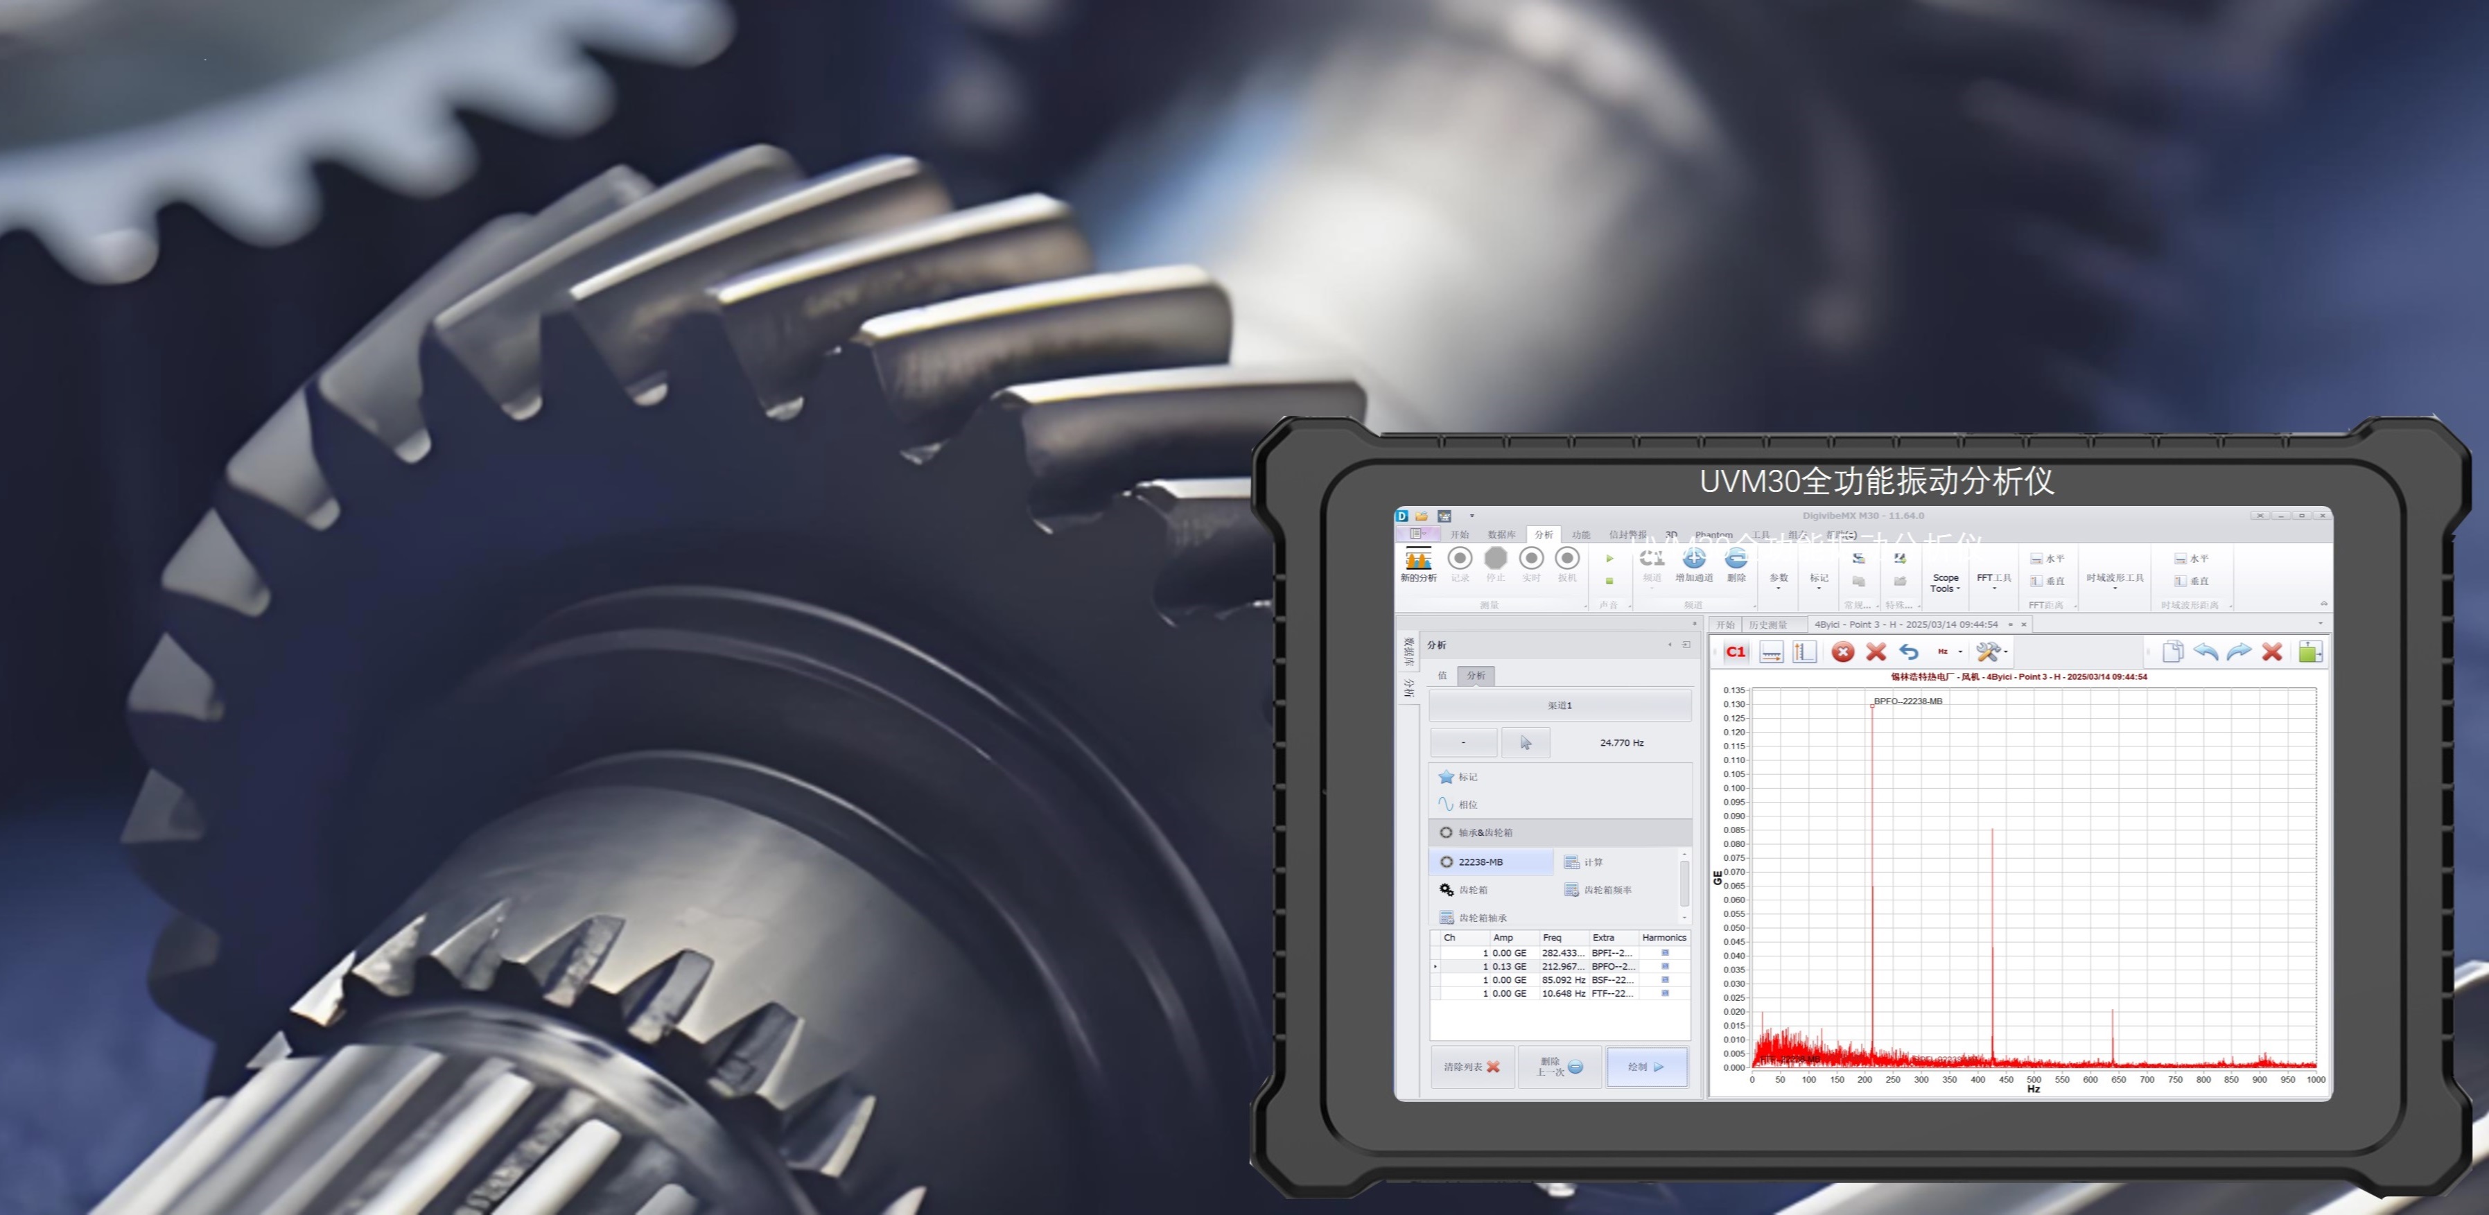
Task: Switch to the 开始 ribbon tab
Action: coord(1459,534)
